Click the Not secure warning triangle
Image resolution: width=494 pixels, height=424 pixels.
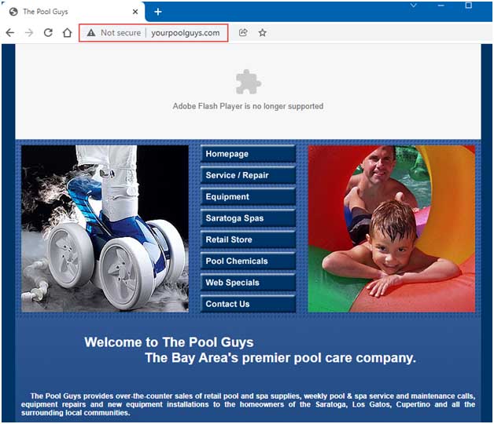91,33
